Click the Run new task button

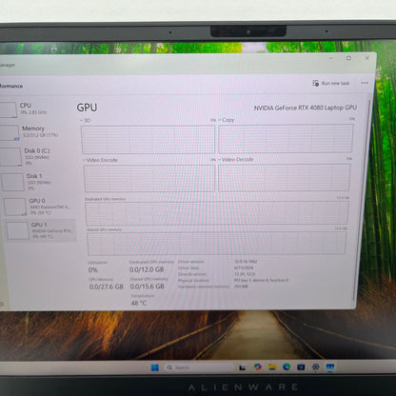(x=330, y=83)
